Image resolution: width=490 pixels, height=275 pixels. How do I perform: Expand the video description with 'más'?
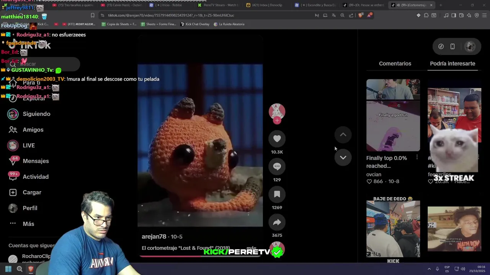[252, 248]
